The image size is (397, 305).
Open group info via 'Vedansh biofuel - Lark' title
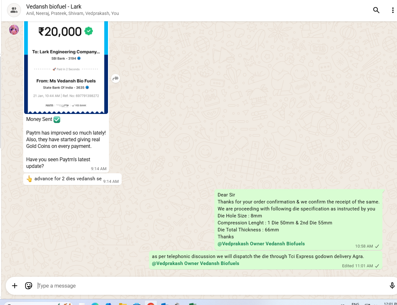tap(54, 7)
